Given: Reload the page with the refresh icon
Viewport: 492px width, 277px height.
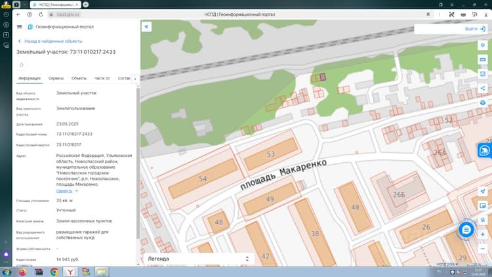Looking at the screenshot, I should (x=41, y=14).
